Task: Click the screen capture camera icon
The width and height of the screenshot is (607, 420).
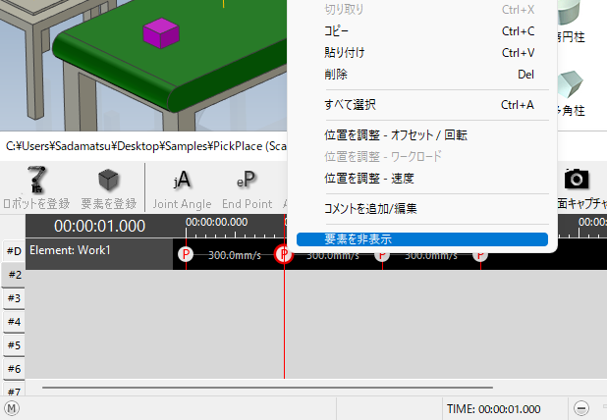Action: (x=577, y=179)
